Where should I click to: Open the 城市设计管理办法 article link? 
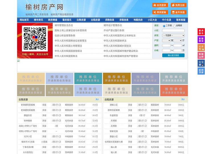[113, 25]
